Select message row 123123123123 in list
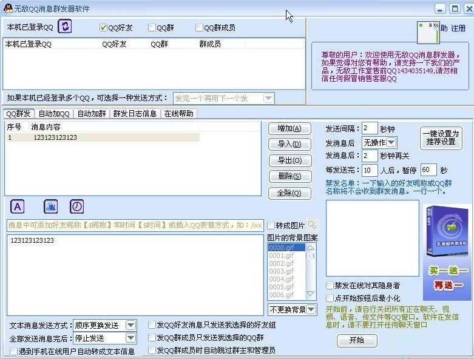The width and height of the screenshot is (474, 359). coord(103,137)
